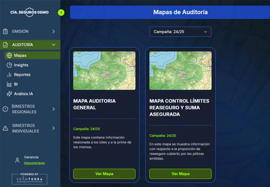Click the Siniestros Individuales warning triangle icon
Screen dimensions: 270x187
(x=5, y=128)
